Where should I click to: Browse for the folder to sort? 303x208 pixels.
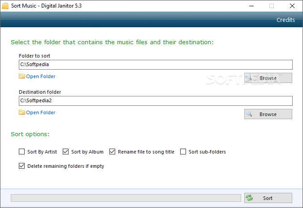(x=268, y=78)
